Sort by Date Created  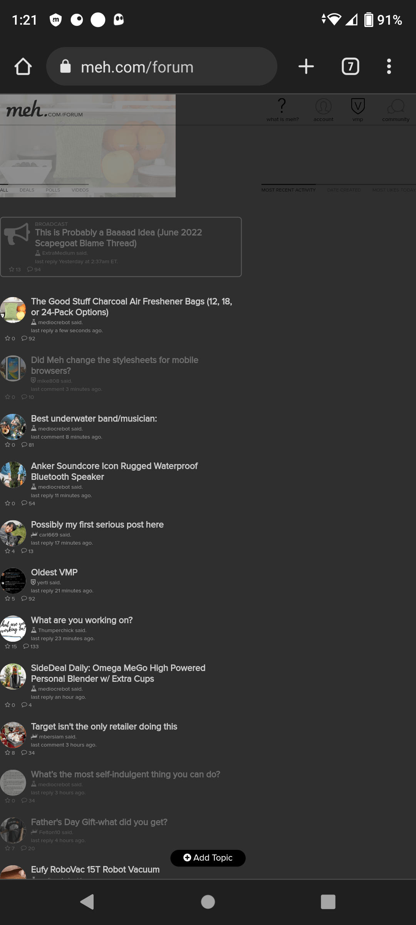coord(344,190)
